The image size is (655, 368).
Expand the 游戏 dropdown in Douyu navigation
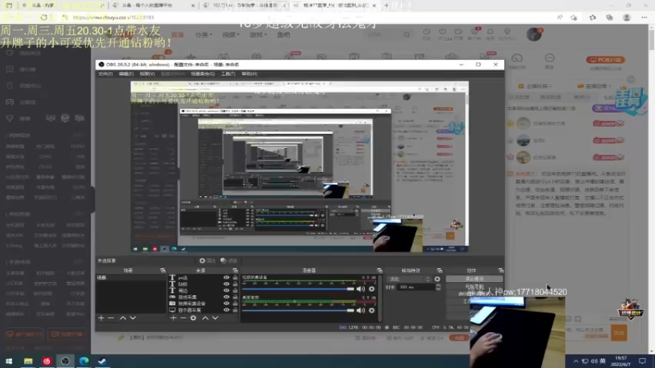[x=258, y=34]
